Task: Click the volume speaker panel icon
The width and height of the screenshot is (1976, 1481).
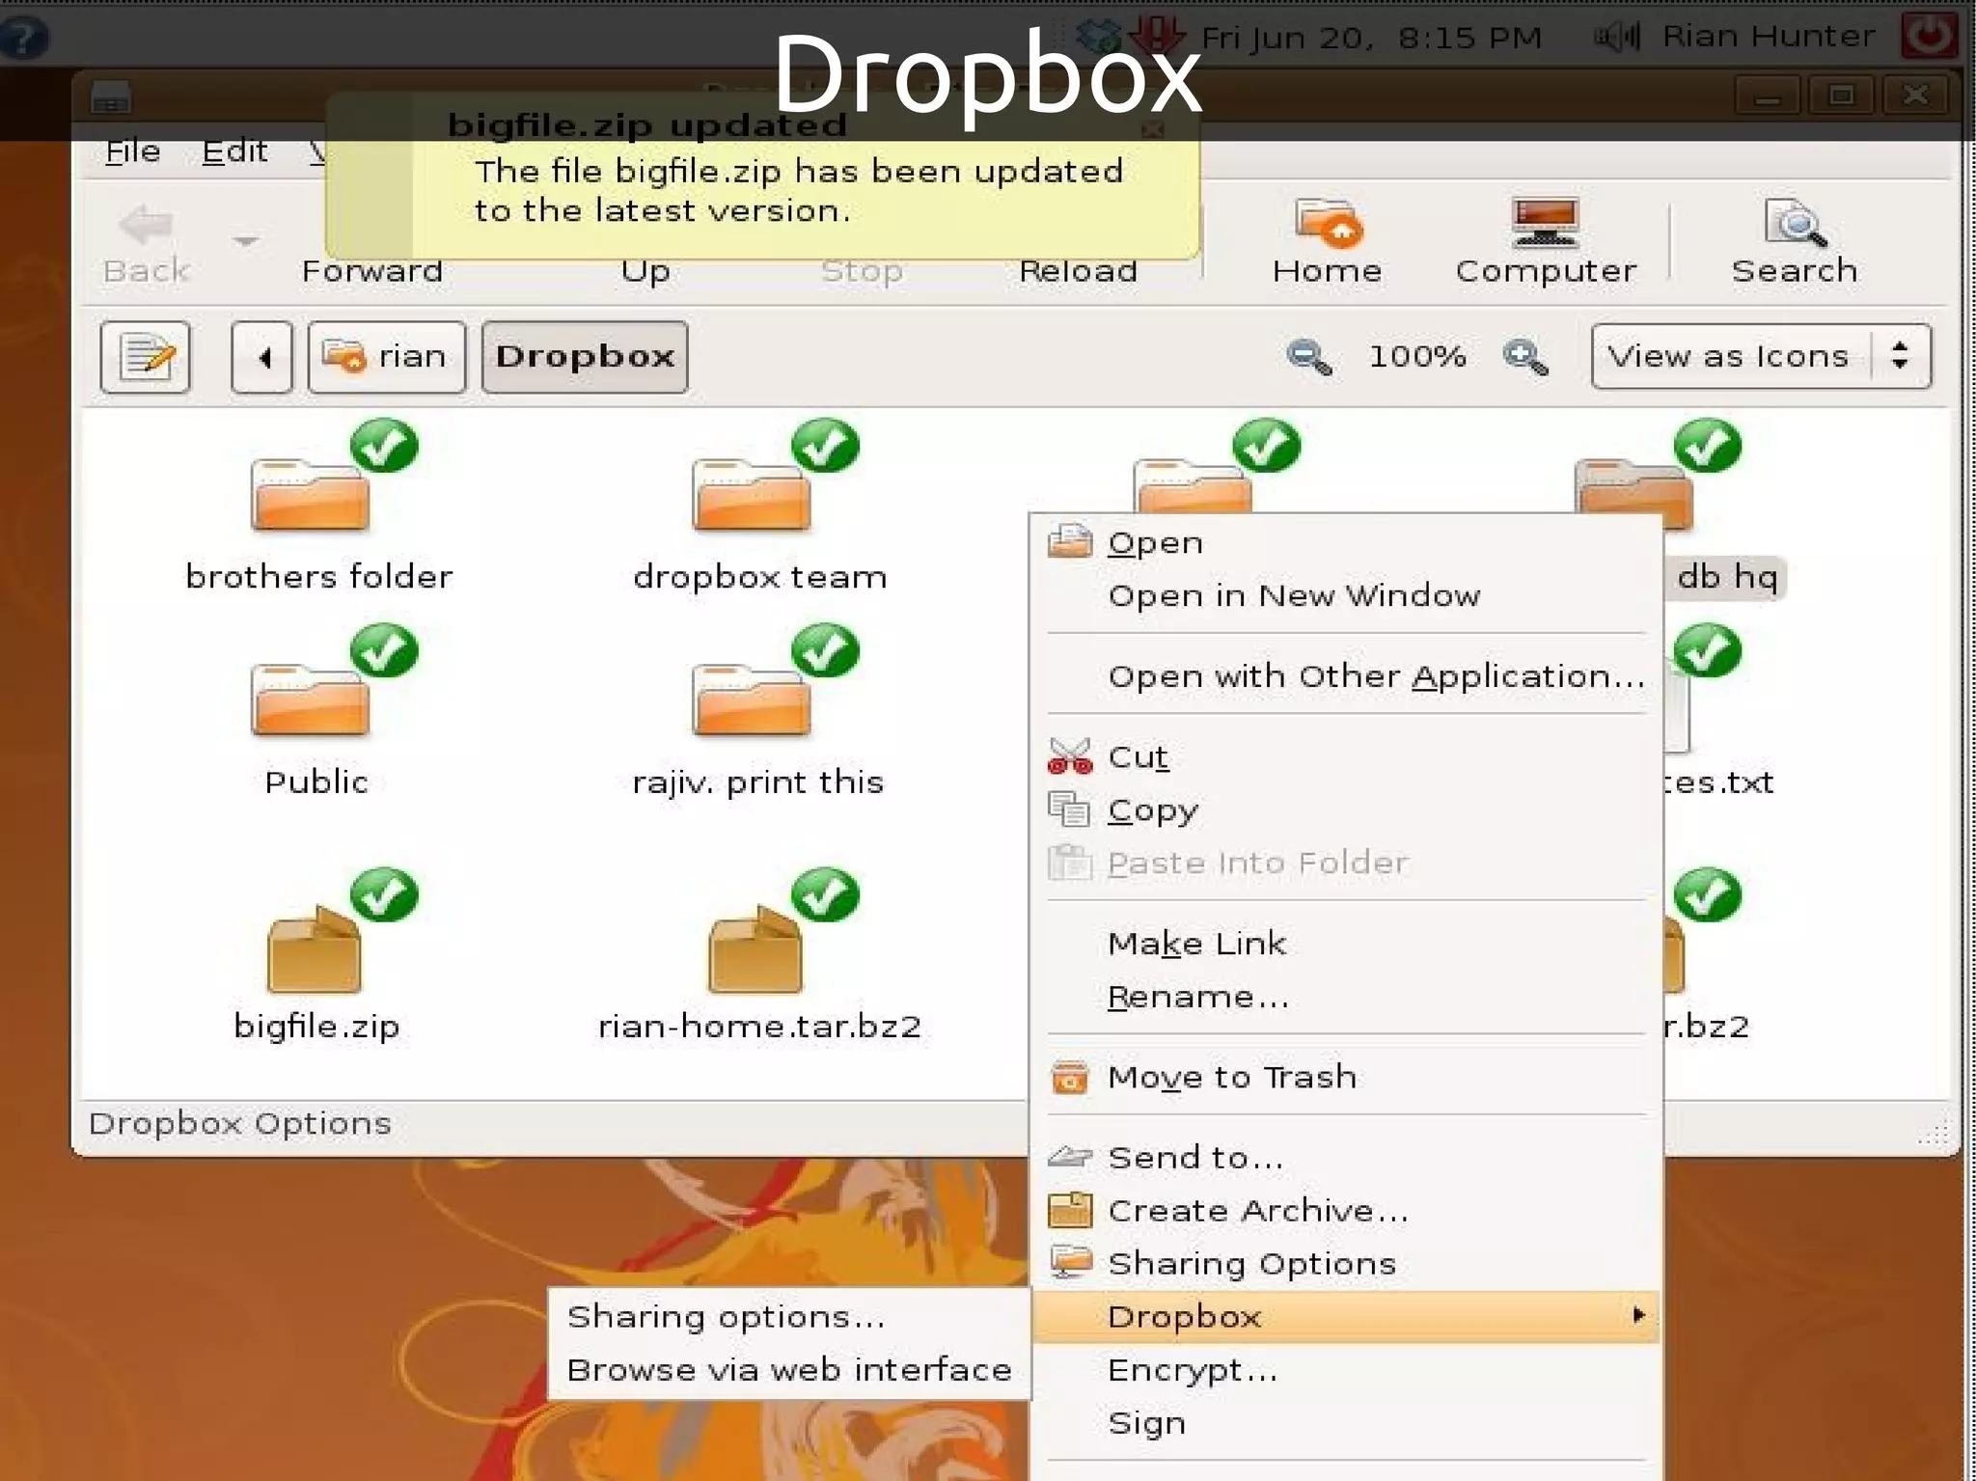Action: (x=1617, y=38)
